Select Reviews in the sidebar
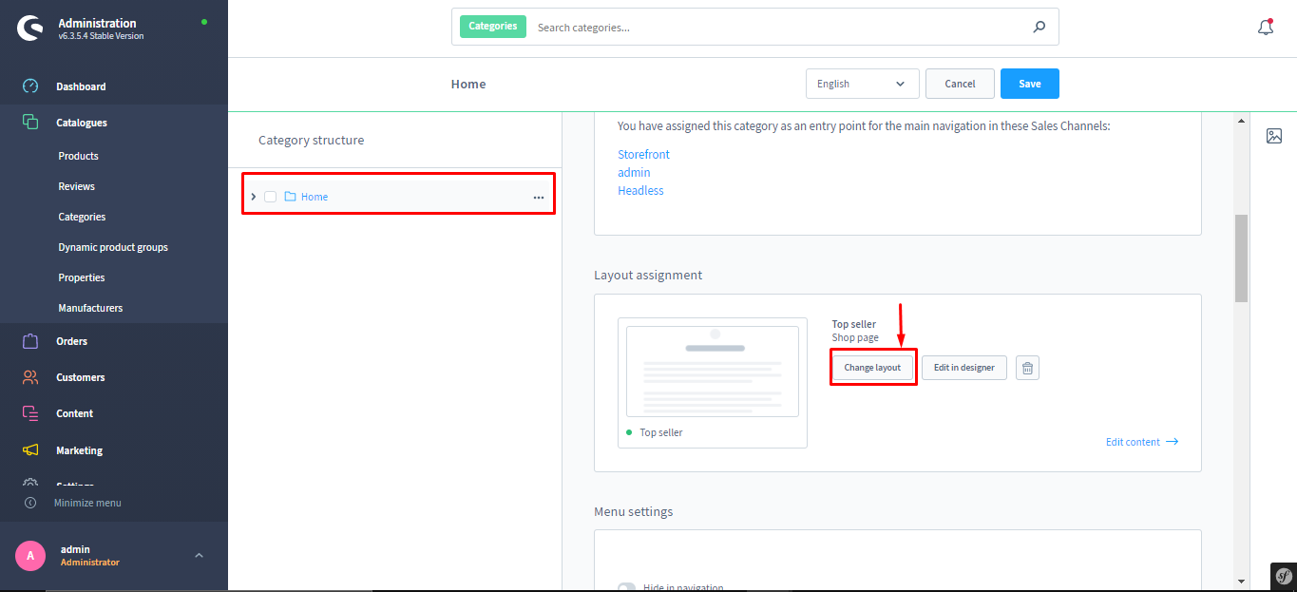The height and width of the screenshot is (592, 1297). pos(76,186)
